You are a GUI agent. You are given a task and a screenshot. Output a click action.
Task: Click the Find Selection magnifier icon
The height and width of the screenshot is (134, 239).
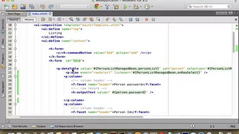click(x=71, y=19)
